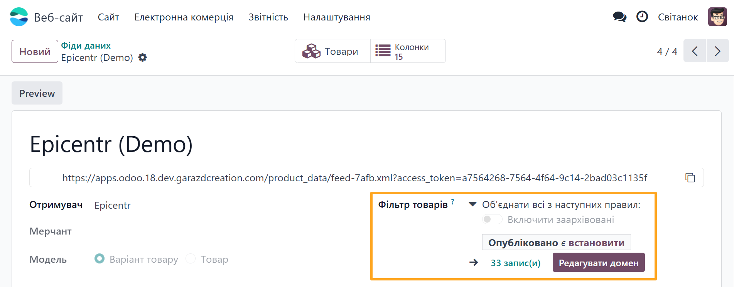Open the Налаштування menu
The width and height of the screenshot is (734, 287).
point(336,17)
